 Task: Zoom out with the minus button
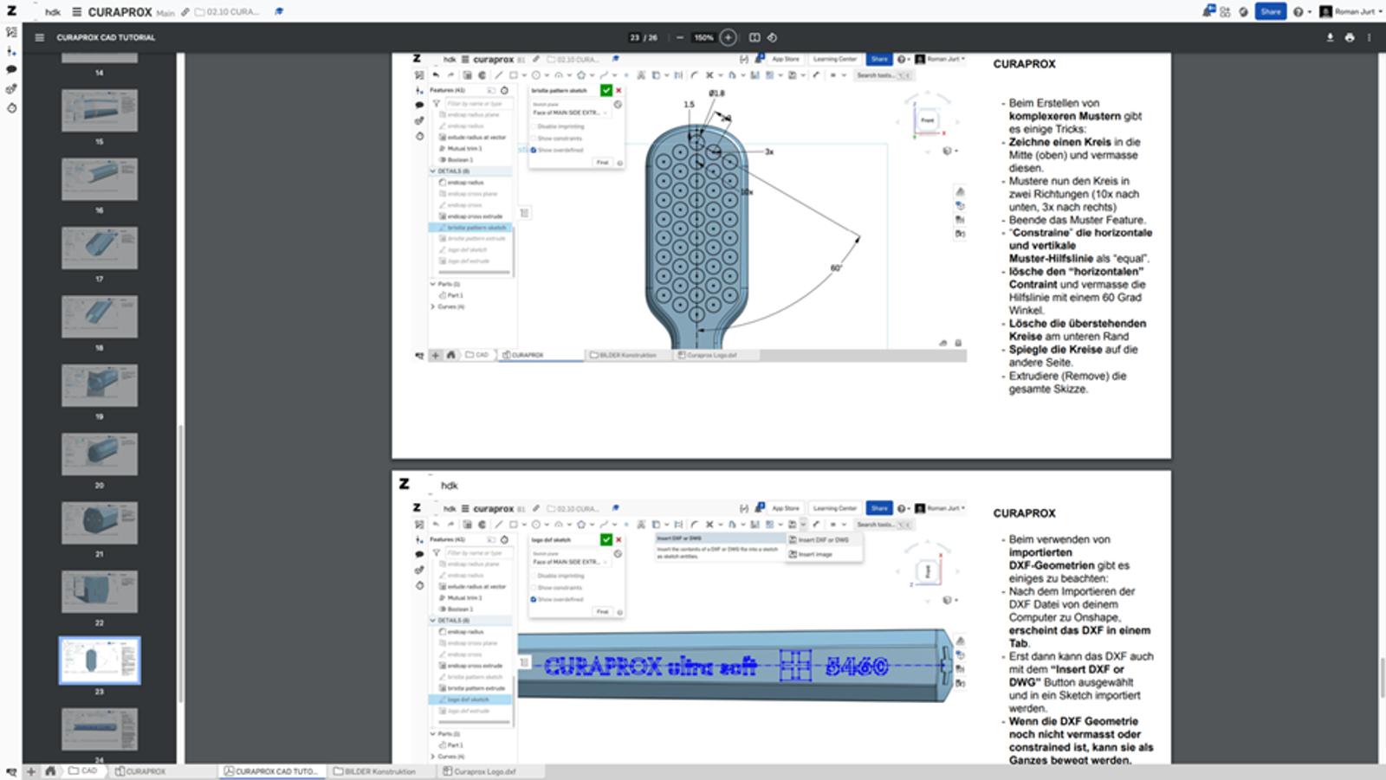[680, 37]
